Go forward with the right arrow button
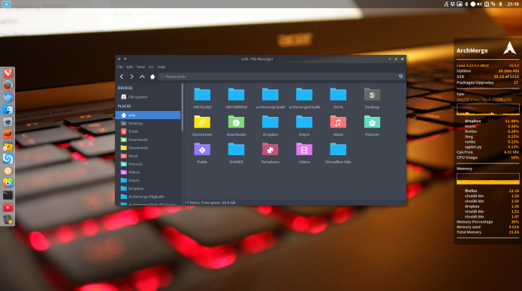Viewport: 522px width, 291px height. pos(132,76)
